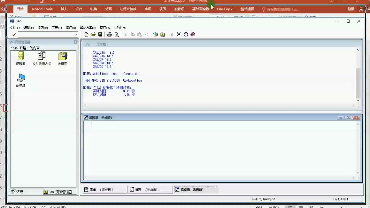Open PowerPoint 切换 ribbon tab
This screenshot has height=208, width=370.
(x=93, y=9)
